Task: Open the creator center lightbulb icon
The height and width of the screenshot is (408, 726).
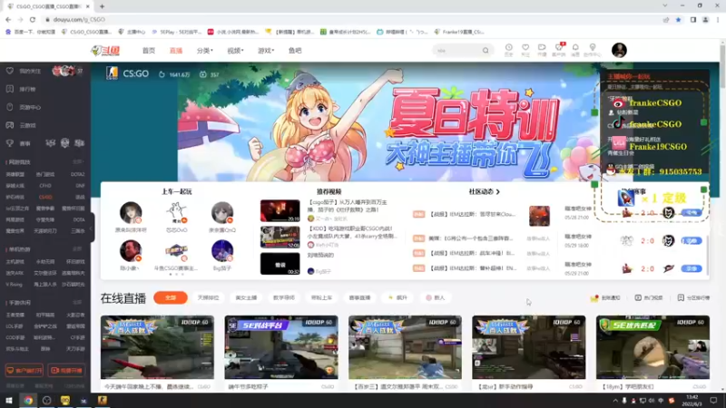Action: tap(593, 50)
